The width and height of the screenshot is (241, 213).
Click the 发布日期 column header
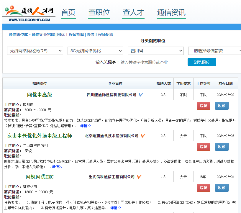[x=225, y=83]
